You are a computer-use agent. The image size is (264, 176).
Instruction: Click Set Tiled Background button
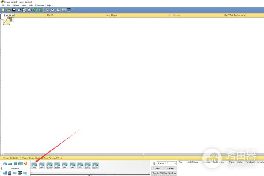[x=235, y=15]
